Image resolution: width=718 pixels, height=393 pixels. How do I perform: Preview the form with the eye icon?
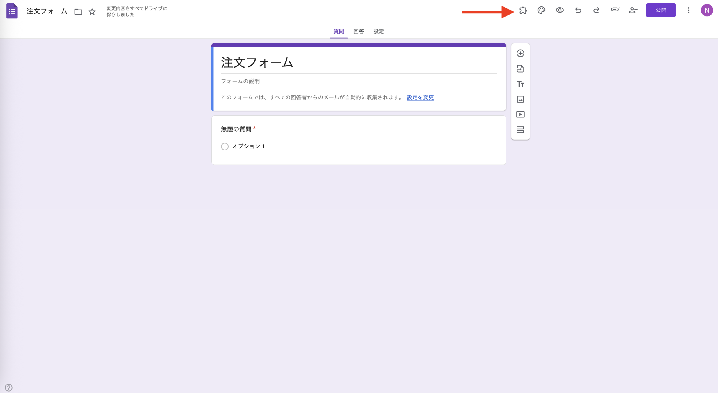559,10
